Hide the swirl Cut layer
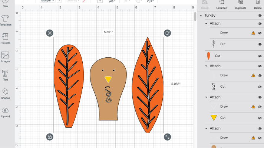This screenshot has width=264, height=148. click(260, 87)
